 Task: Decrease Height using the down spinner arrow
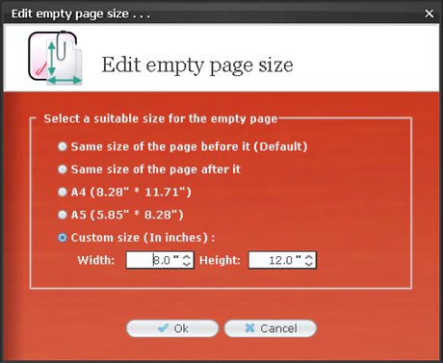309,264
